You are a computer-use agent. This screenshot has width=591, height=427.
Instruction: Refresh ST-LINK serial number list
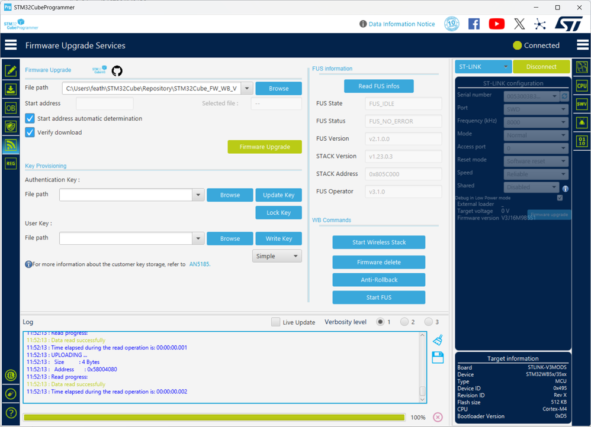click(564, 96)
